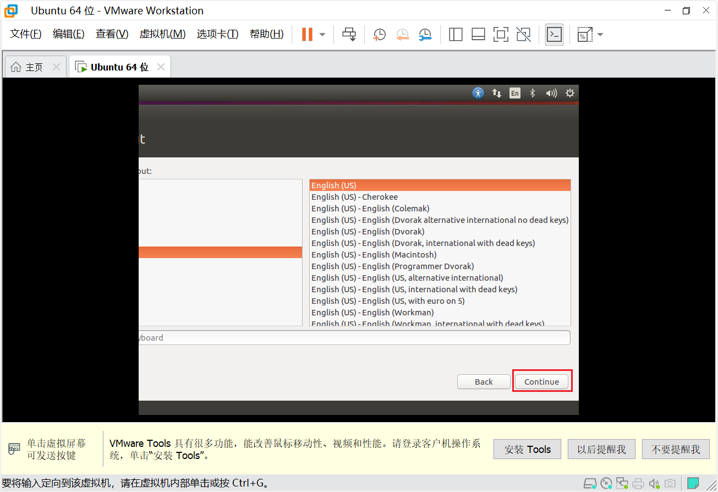Click the revert to snapshot icon
The image size is (718, 492).
(402, 34)
